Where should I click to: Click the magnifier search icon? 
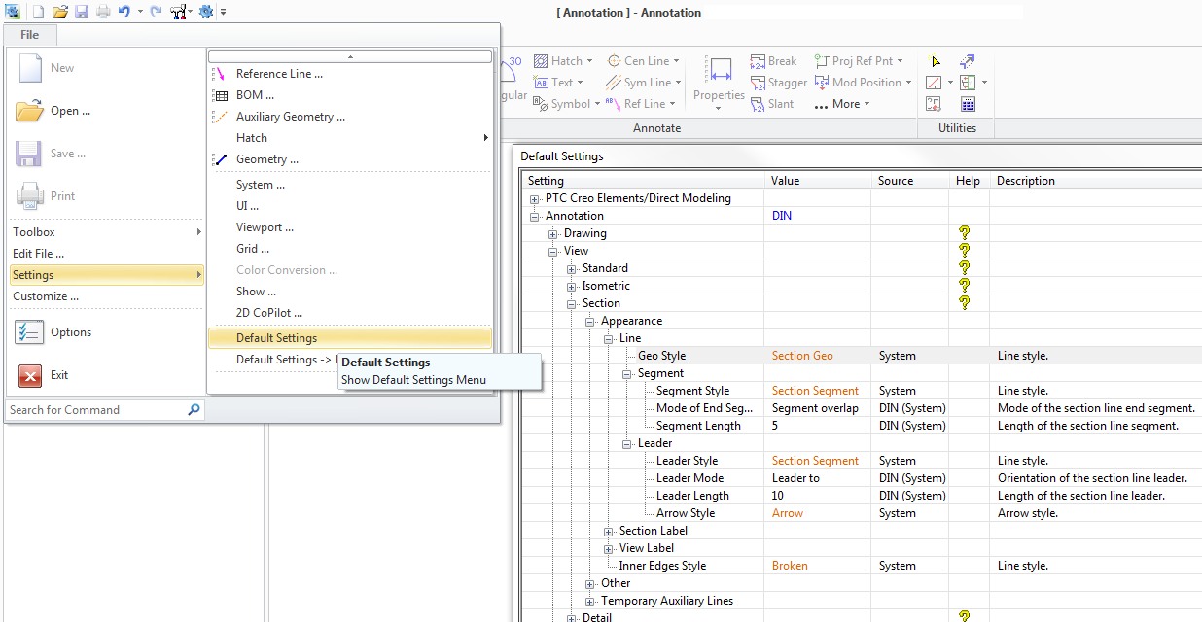tap(194, 410)
